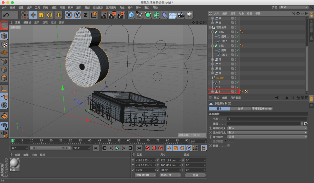Enable the Snap magnet icon
Image resolution: width=314 pixels, height=183 pixels.
(4, 116)
